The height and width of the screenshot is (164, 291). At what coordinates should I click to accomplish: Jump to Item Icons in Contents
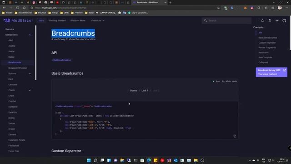[263, 53]
